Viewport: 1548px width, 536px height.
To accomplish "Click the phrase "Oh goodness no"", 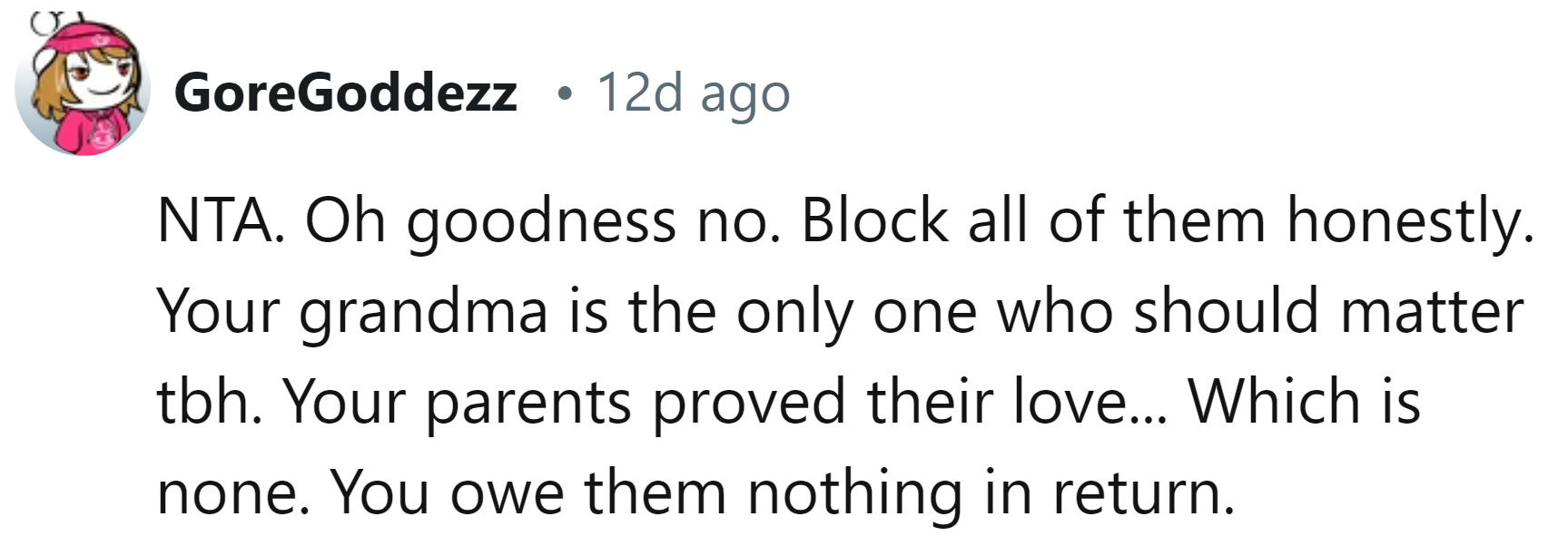I will tap(542, 222).
